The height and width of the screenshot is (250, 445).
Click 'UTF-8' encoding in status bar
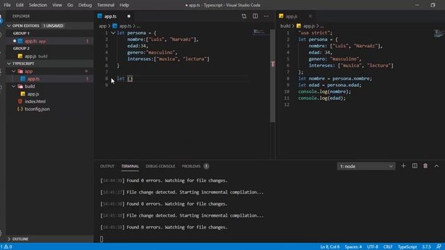[x=373, y=247]
